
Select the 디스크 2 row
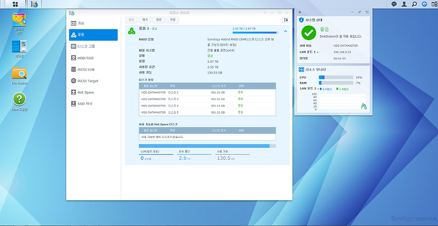click(x=207, y=92)
